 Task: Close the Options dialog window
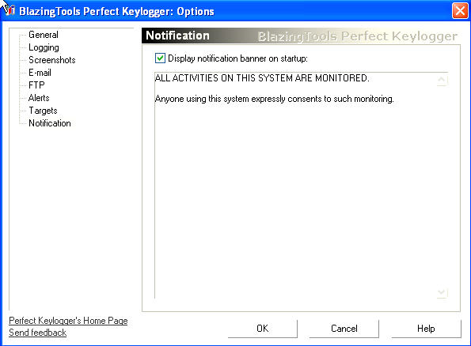(x=460, y=11)
